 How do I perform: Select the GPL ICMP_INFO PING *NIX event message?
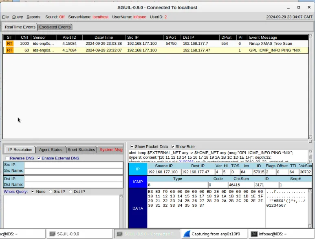(275, 50)
